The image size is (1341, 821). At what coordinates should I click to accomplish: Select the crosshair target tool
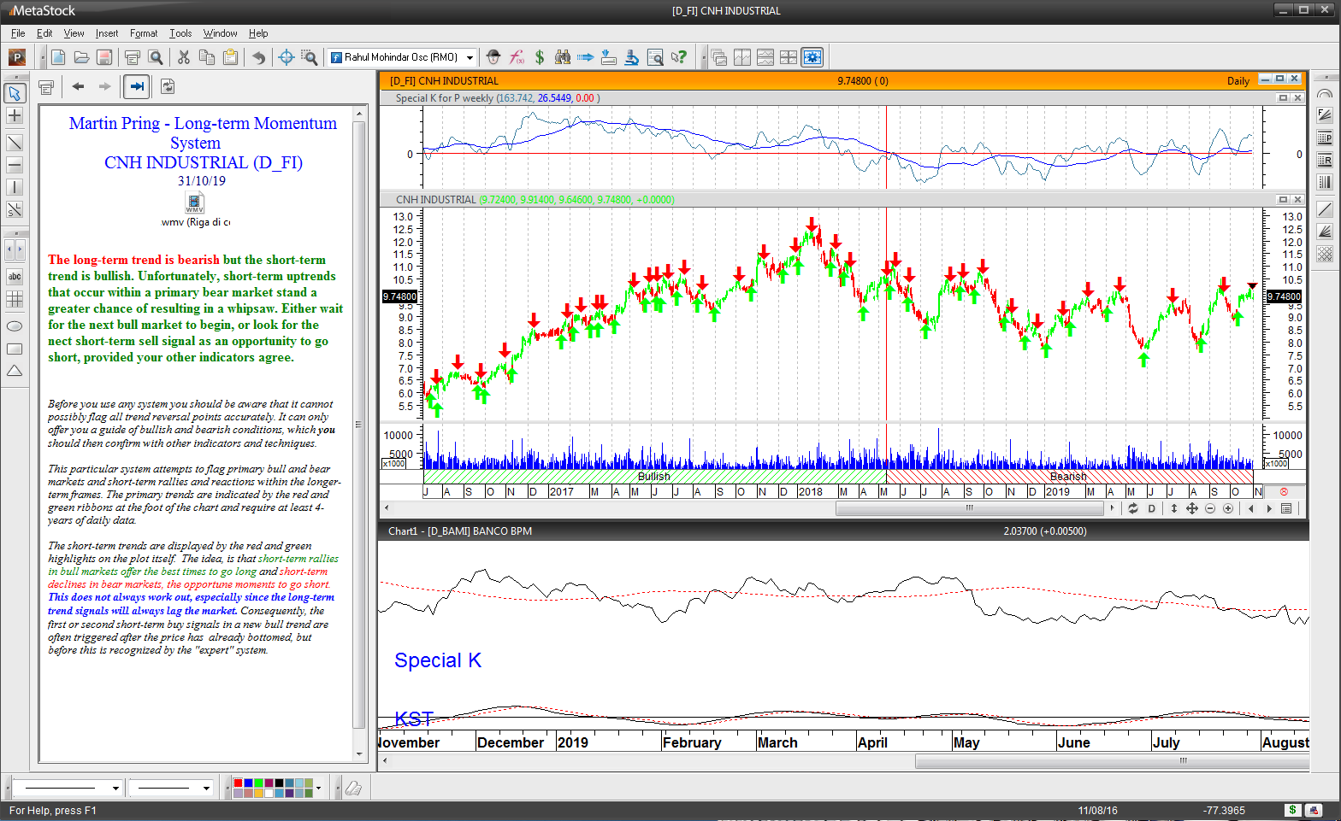(x=287, y=57)
